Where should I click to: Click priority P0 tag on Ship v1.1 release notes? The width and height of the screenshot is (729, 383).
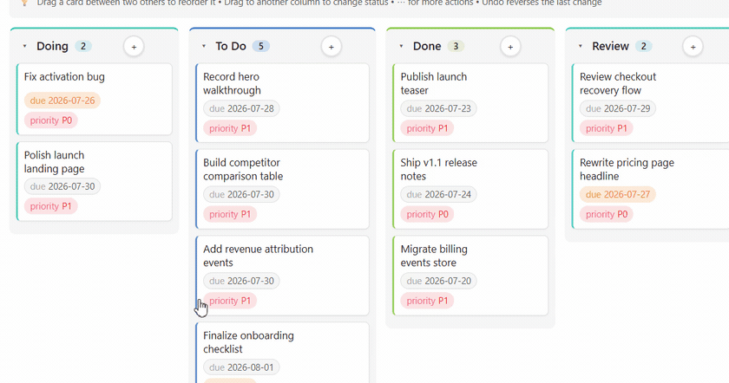click(427, 214)
